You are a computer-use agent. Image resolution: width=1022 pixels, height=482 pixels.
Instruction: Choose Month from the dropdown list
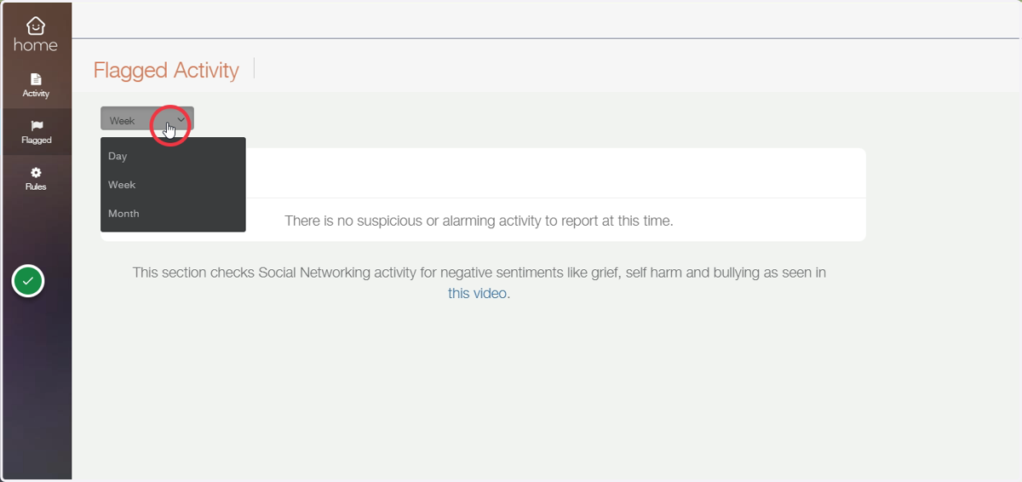click(173, 214)
